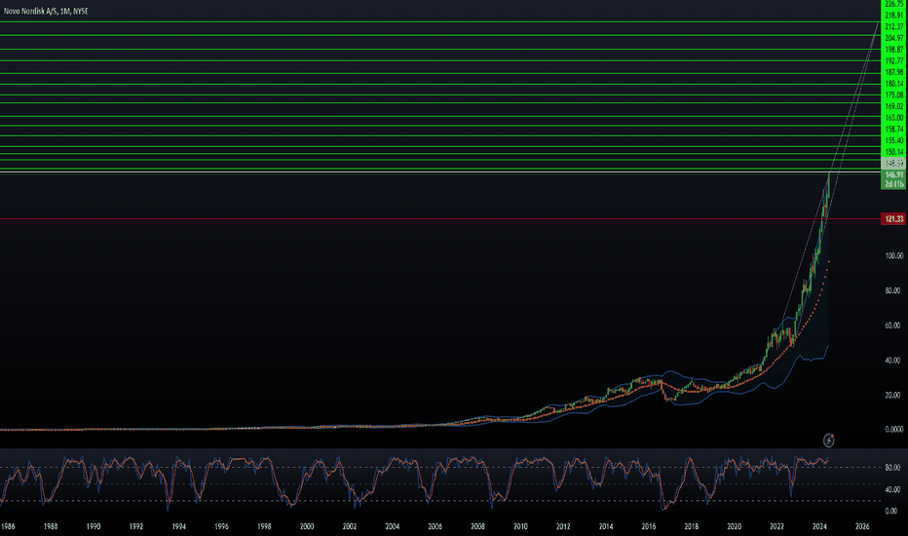
Task: Click the 1996 year label
Action: [x=221, y=526]
